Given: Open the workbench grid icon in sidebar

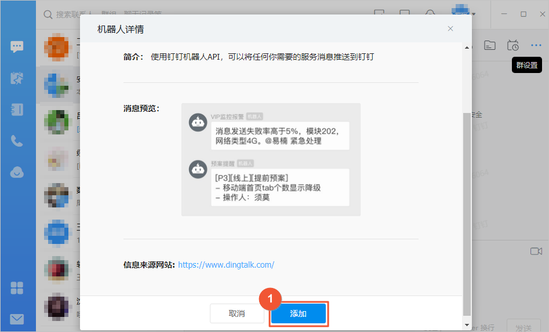Looking at the screenshot, I should pyautogui.click(x=17, y=288).
